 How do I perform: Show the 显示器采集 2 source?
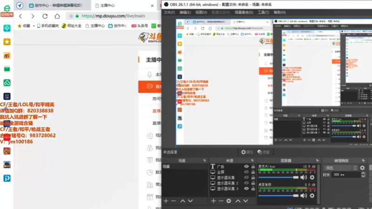pos(246,183)
